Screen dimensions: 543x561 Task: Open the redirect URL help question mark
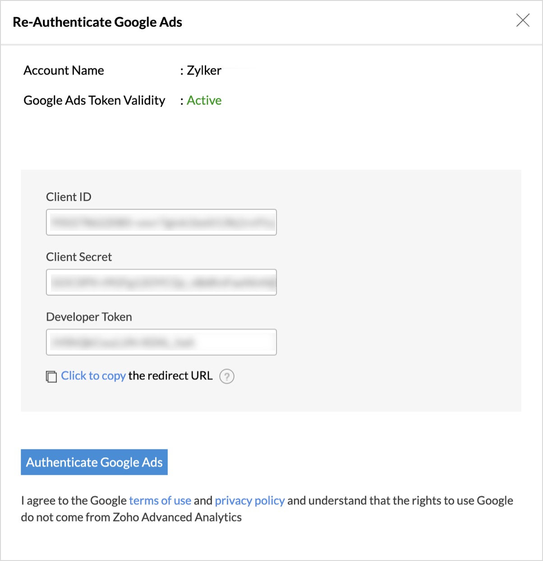227,376
